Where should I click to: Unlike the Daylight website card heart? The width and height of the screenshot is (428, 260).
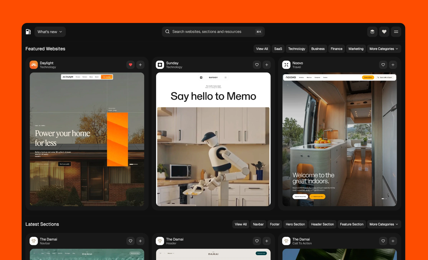(x=130, y=65)
